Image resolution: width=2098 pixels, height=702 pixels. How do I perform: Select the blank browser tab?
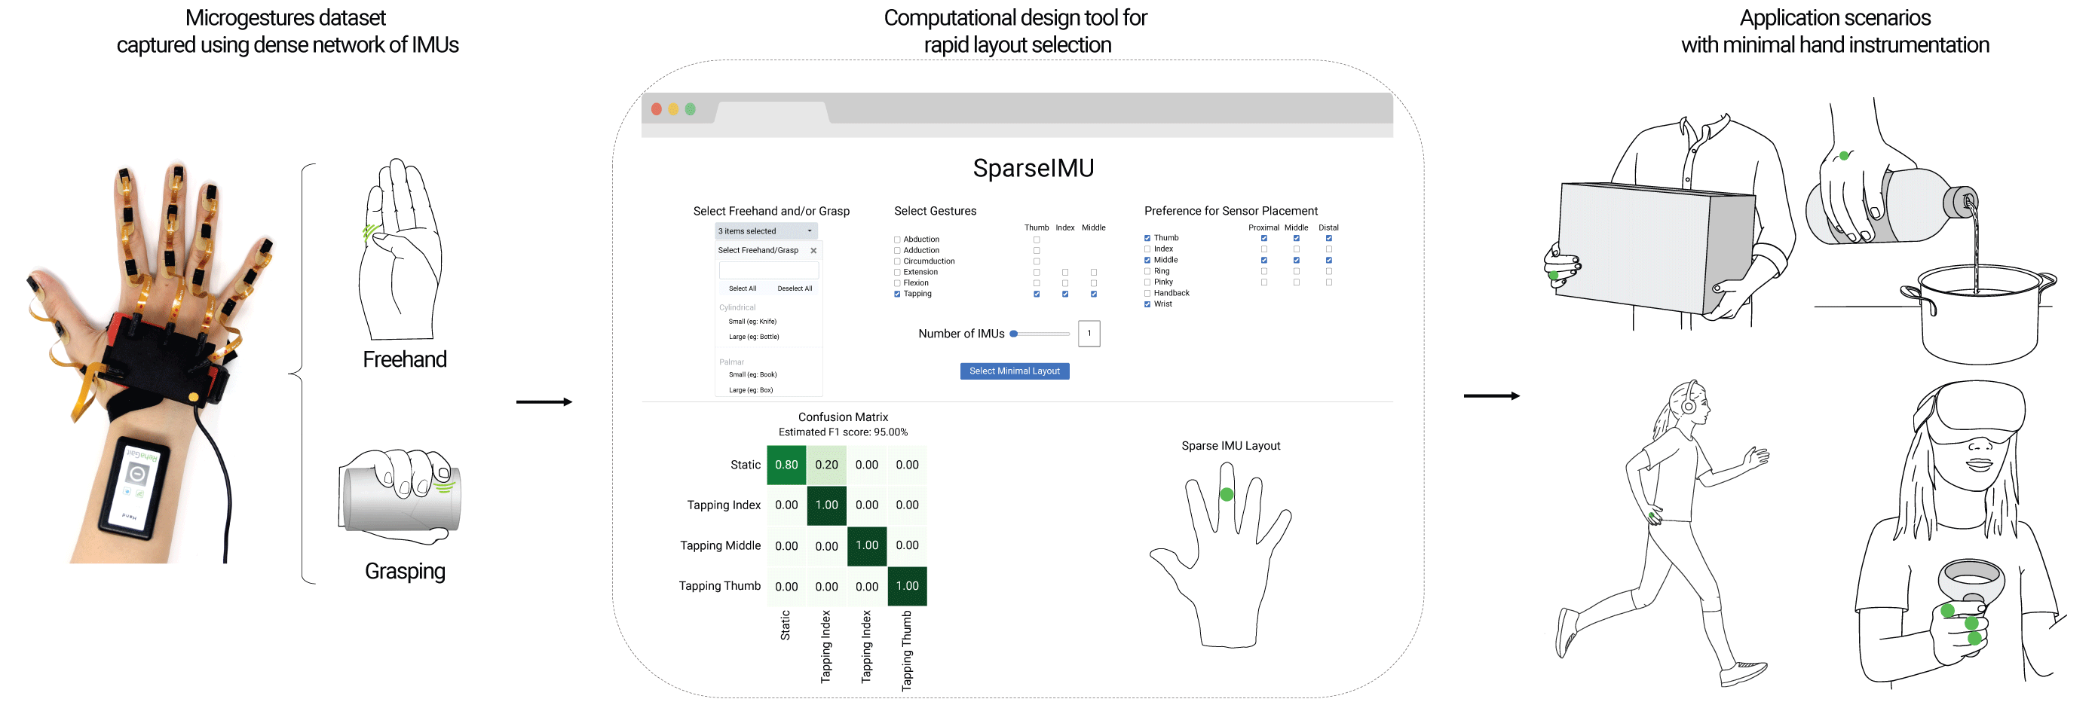click(x=771, y=112)
